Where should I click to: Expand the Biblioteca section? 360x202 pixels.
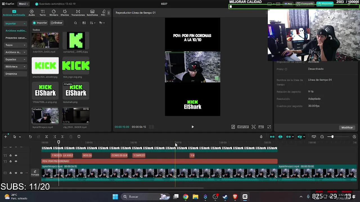[15, 66]
